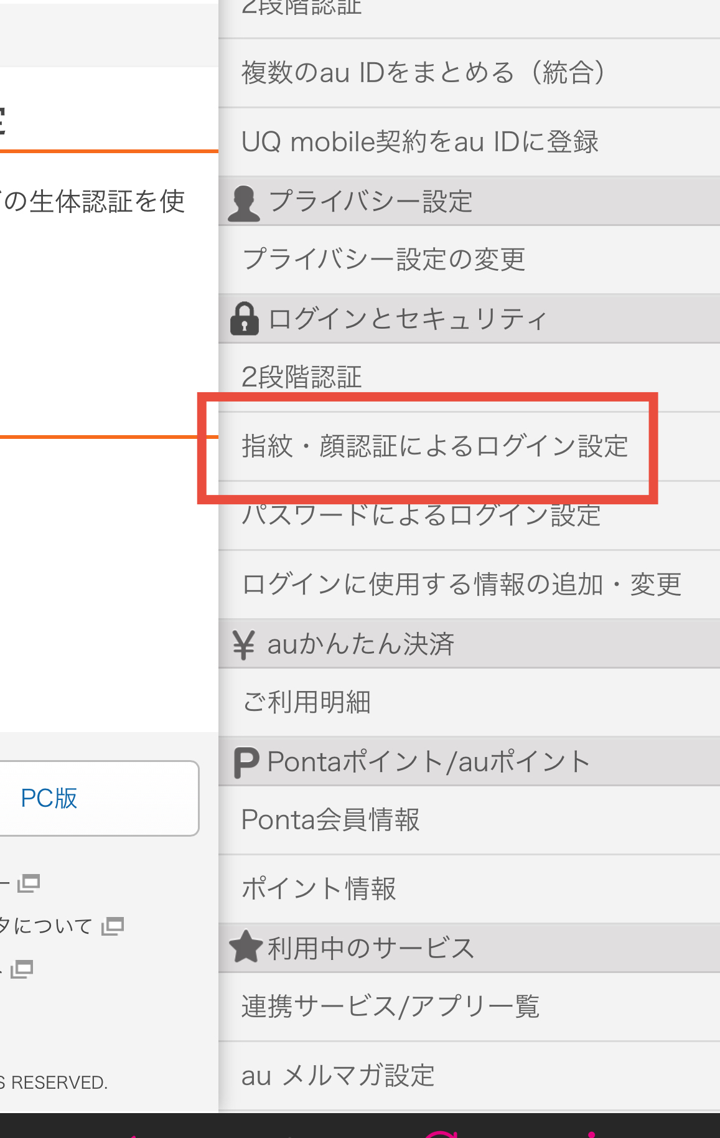Go to au メルマガ設定
This screenshot has height=1138, width=720.
338,1076
